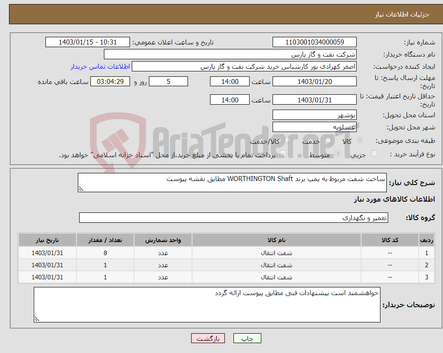Click شفت انتقال in row 2

(x=276, y=265)
